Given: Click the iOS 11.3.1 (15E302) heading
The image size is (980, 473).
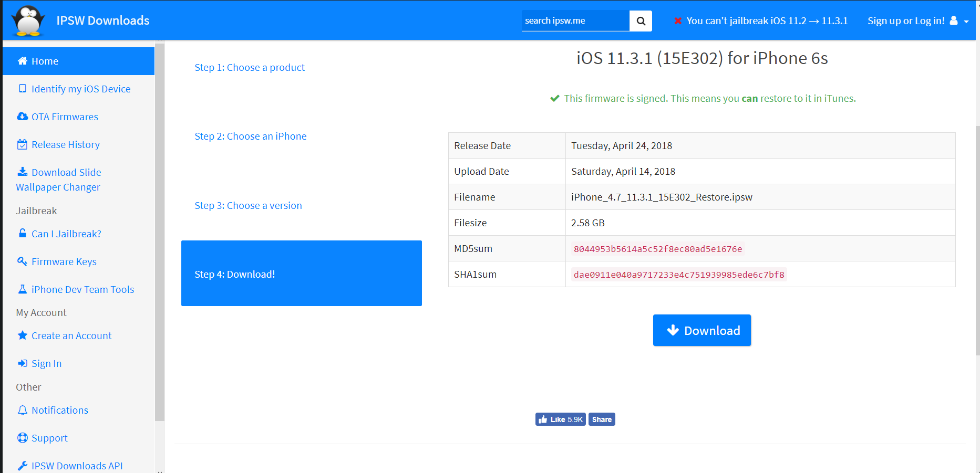Looking at the screenshot, I should (x=702, y=58).
